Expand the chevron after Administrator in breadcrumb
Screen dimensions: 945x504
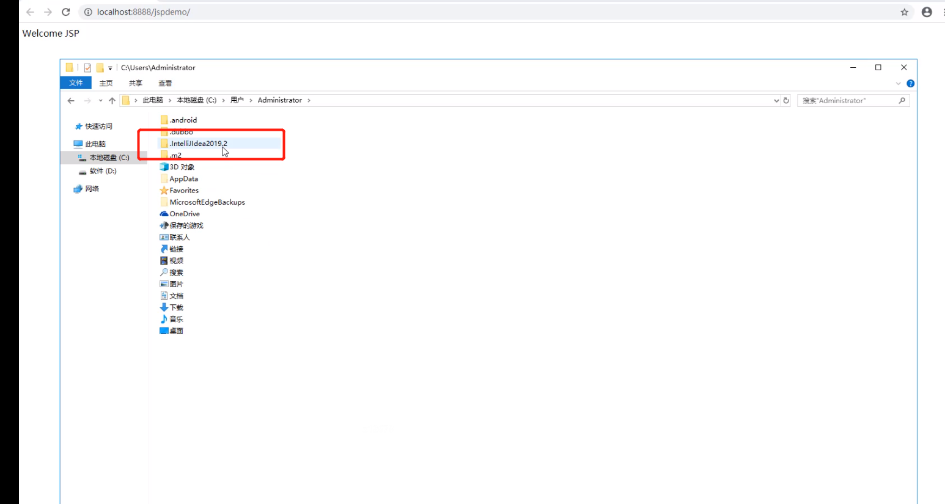click(309, 100)
